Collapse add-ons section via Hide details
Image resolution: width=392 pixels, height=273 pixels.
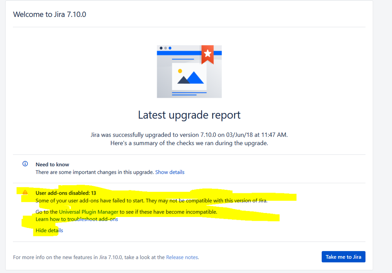click(49, 230)
